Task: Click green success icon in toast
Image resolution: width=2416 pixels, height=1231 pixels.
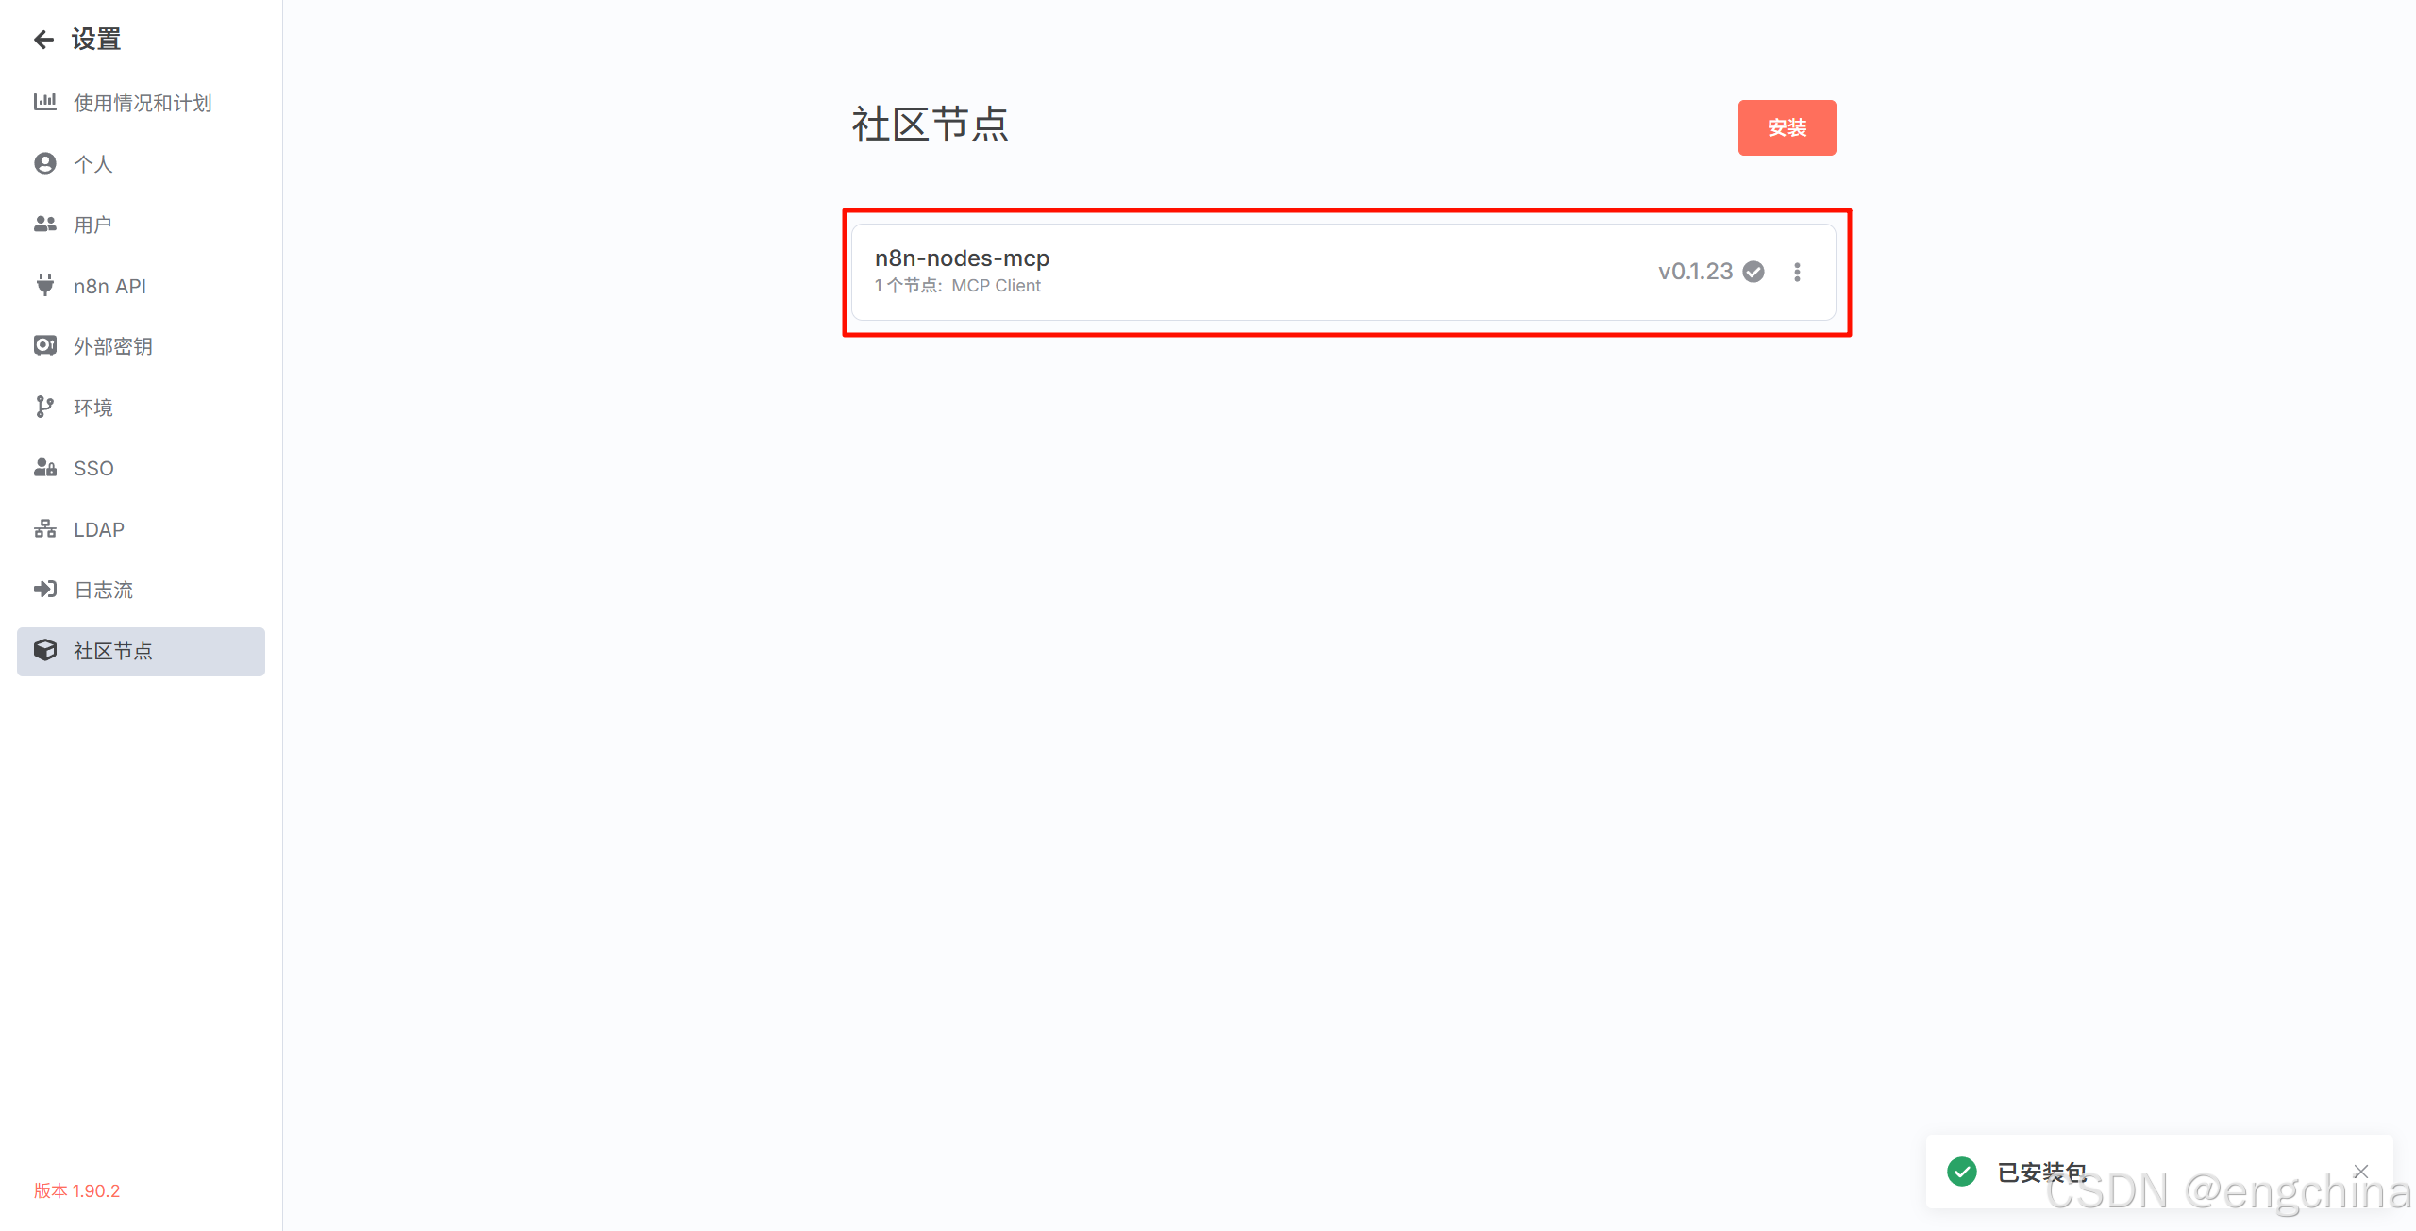Action: click(x=1962, y=1172)
